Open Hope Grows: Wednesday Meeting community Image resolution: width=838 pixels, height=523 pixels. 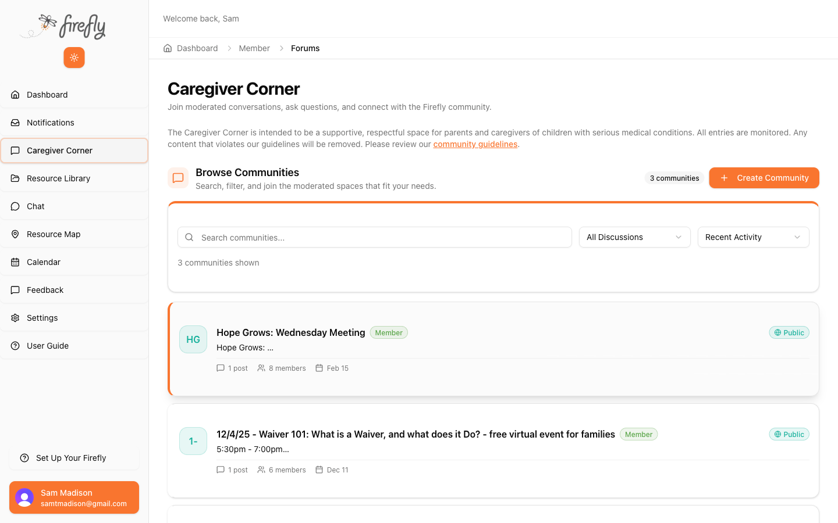coord(290,332)
